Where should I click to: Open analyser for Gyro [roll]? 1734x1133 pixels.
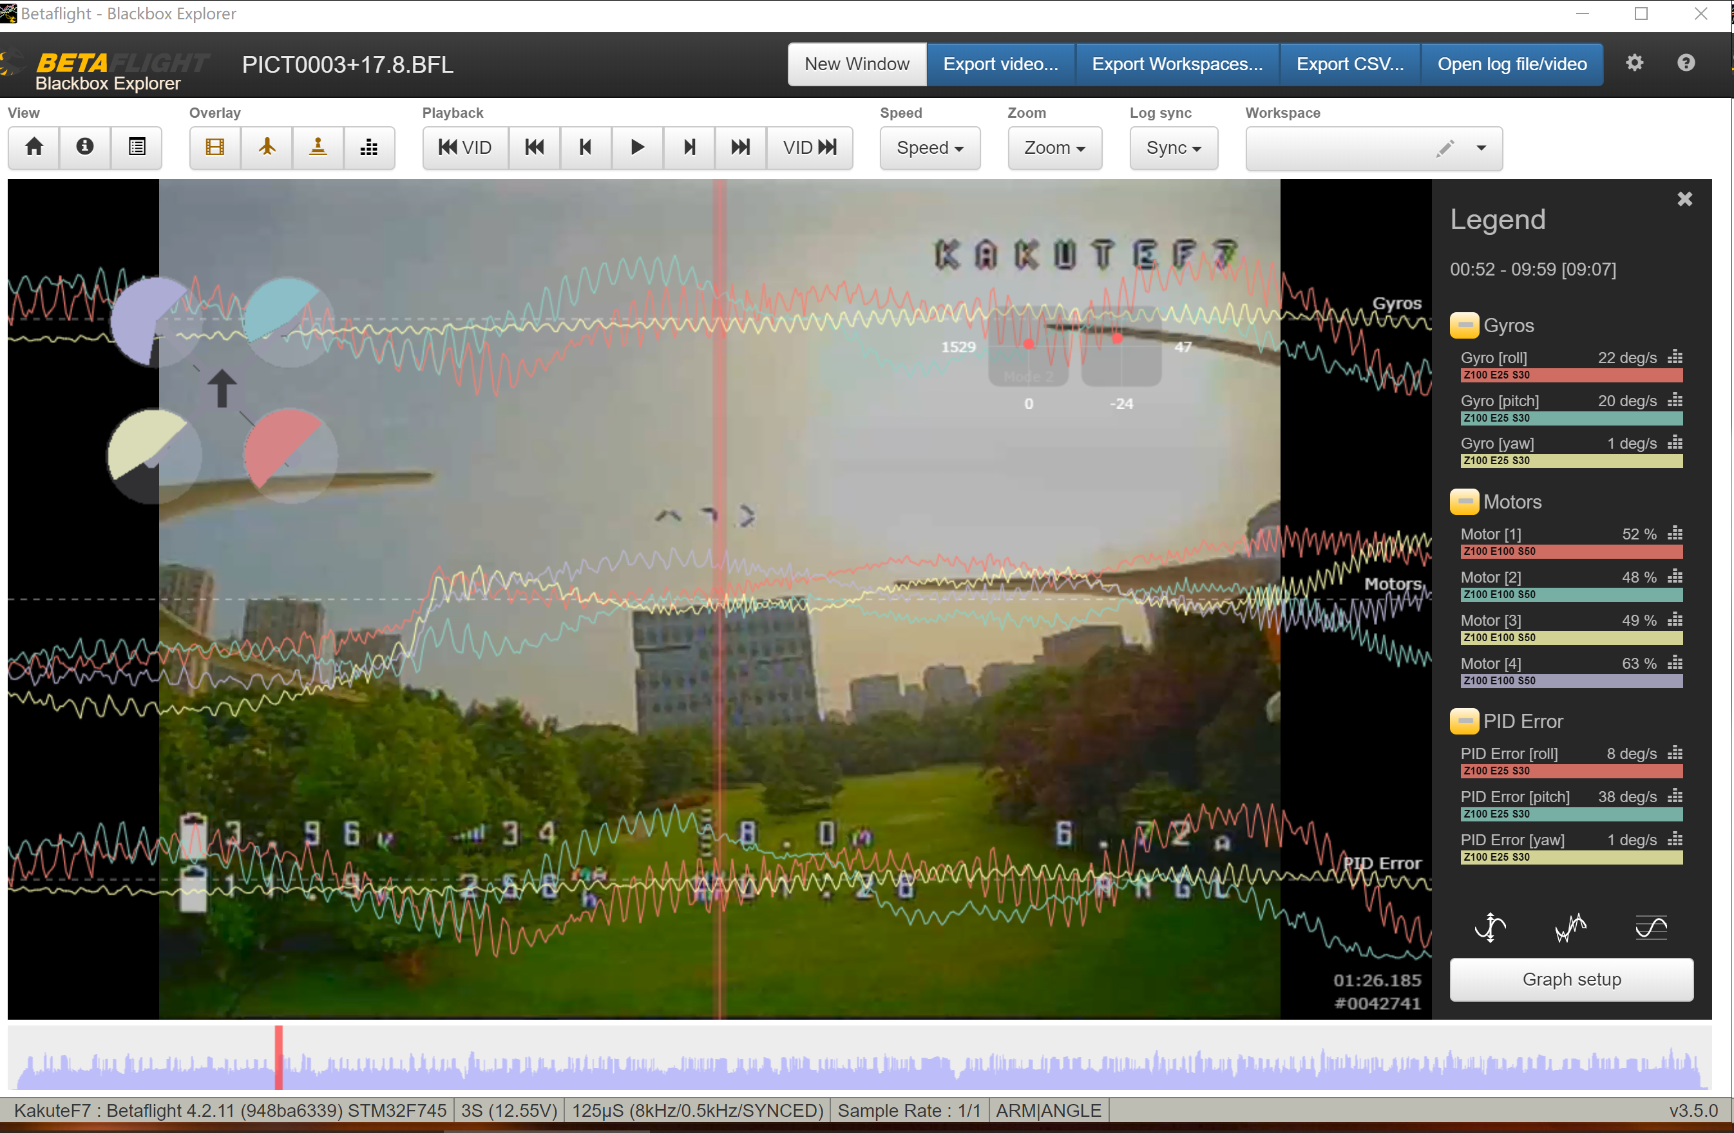(x=1675, y=357)
